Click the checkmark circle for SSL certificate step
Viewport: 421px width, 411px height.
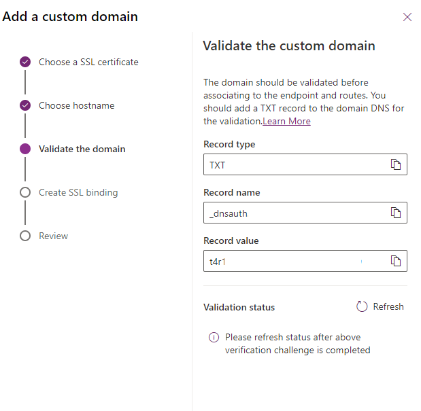pos(25,62)
